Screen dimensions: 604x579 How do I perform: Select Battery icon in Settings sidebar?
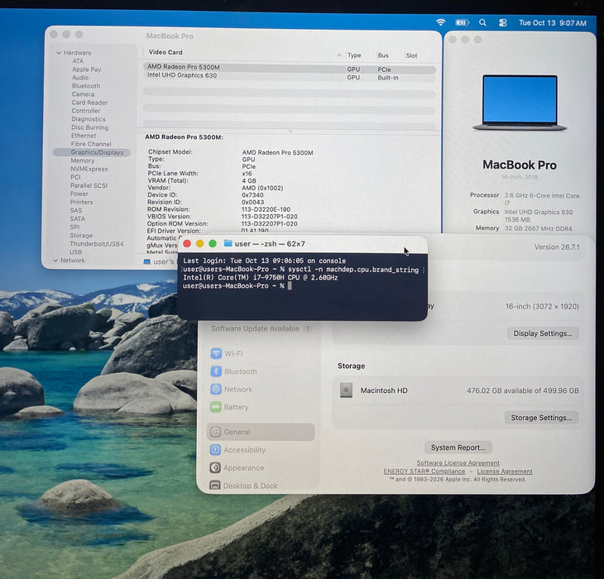pyautogui.click(x=216, y=406)
